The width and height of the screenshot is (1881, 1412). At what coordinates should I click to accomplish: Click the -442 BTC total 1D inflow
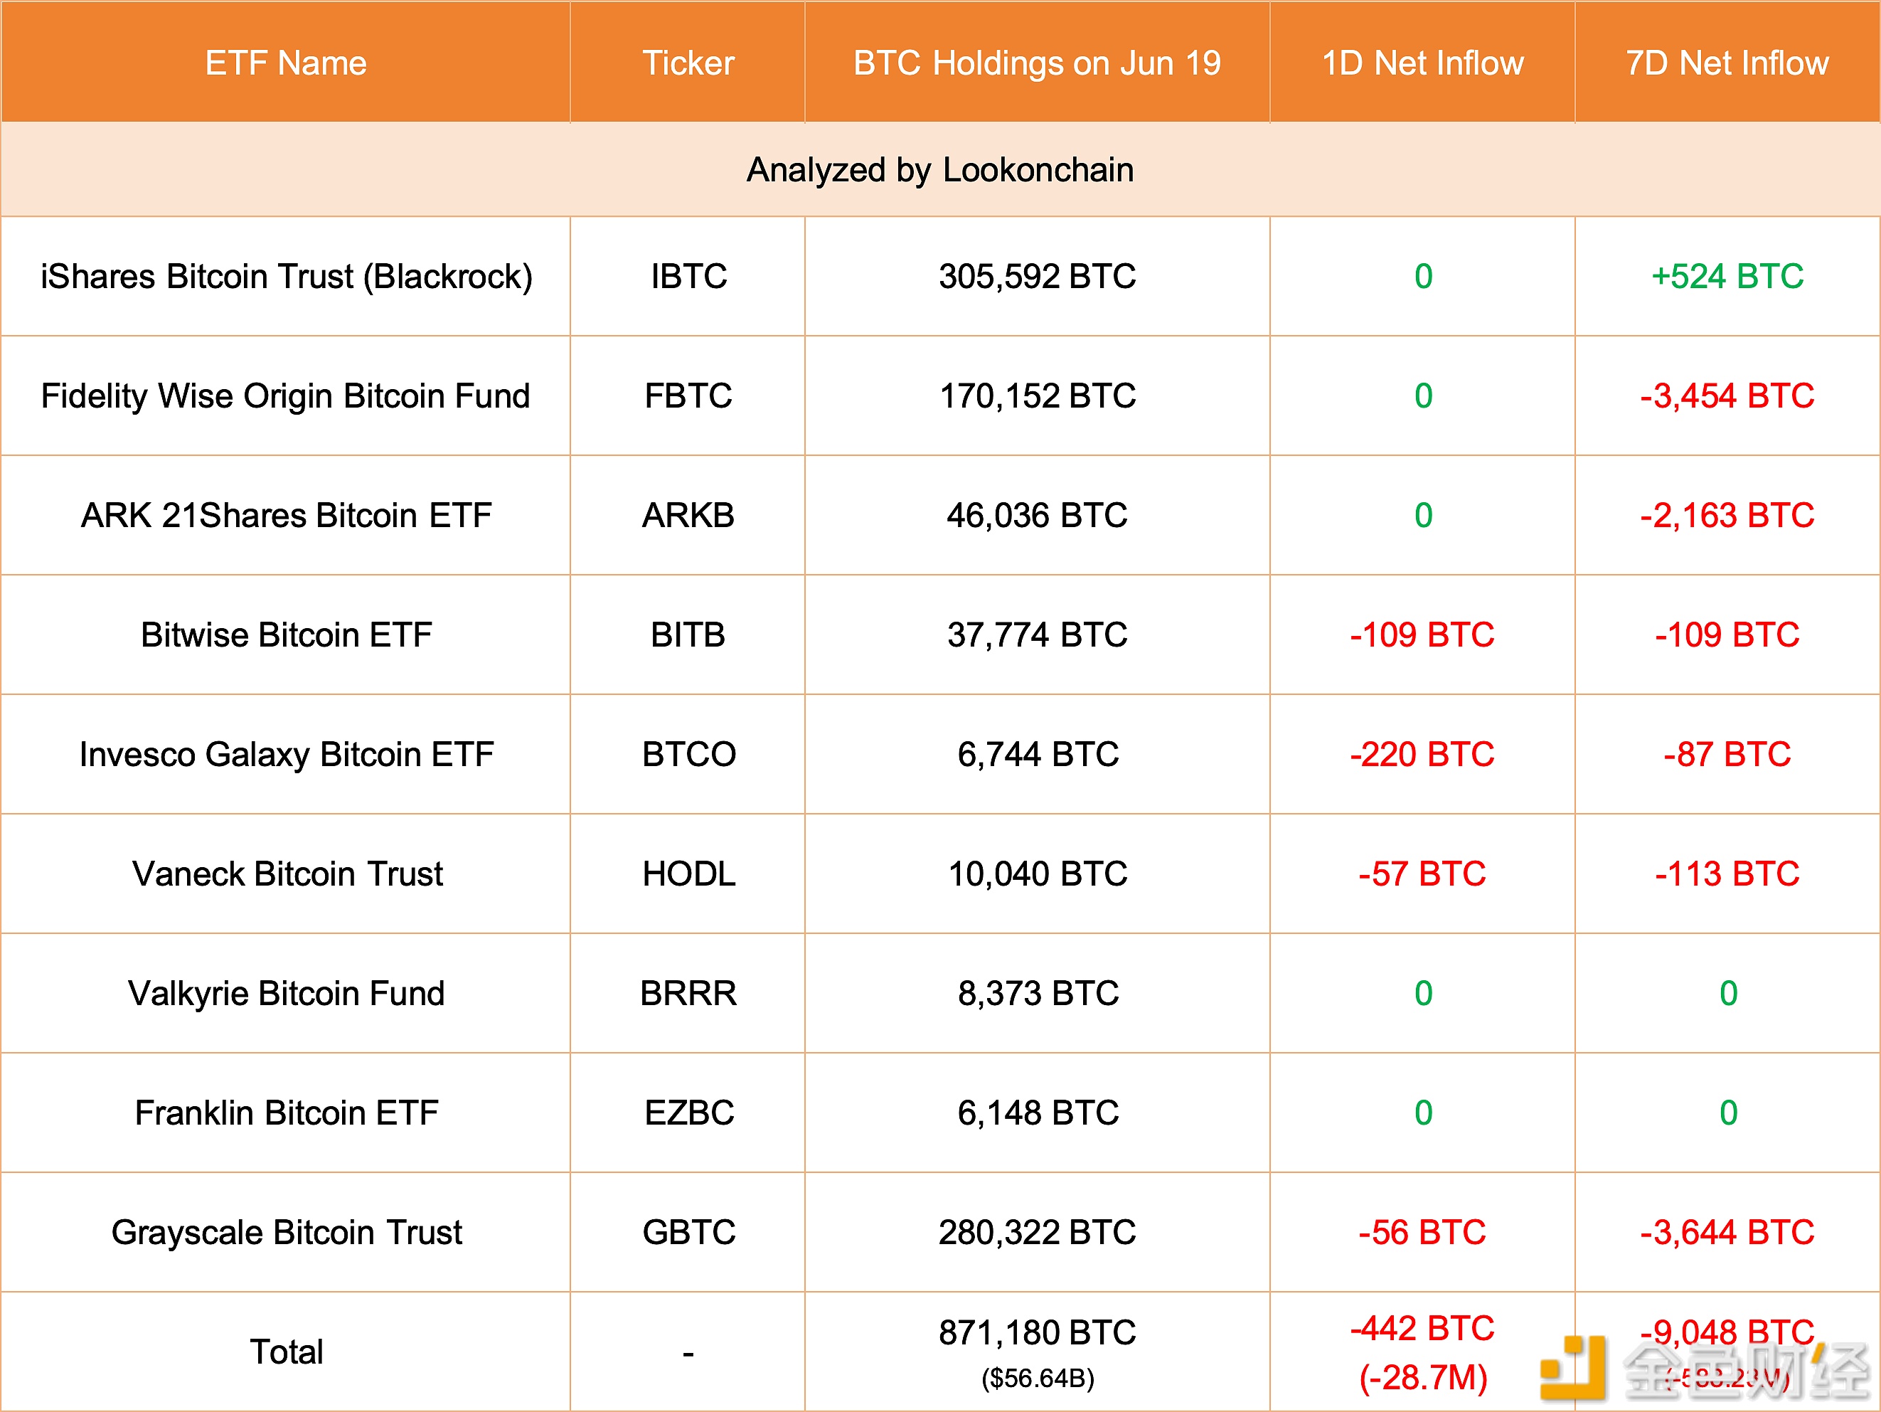[1422, 1329]
